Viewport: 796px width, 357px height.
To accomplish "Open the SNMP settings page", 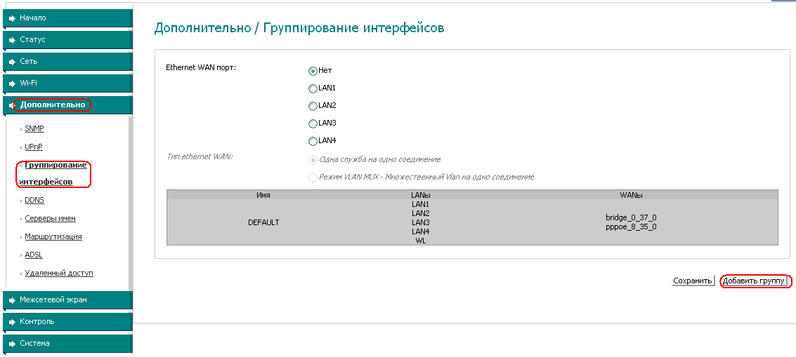I will pos(34,129).
